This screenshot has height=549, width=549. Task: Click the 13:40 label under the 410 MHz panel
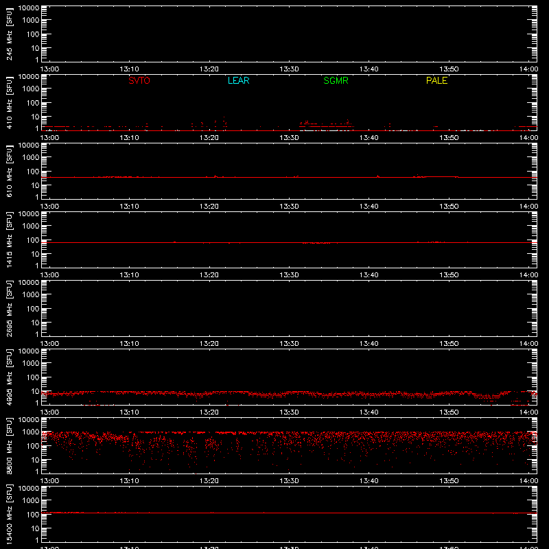(x=369, y=138)
